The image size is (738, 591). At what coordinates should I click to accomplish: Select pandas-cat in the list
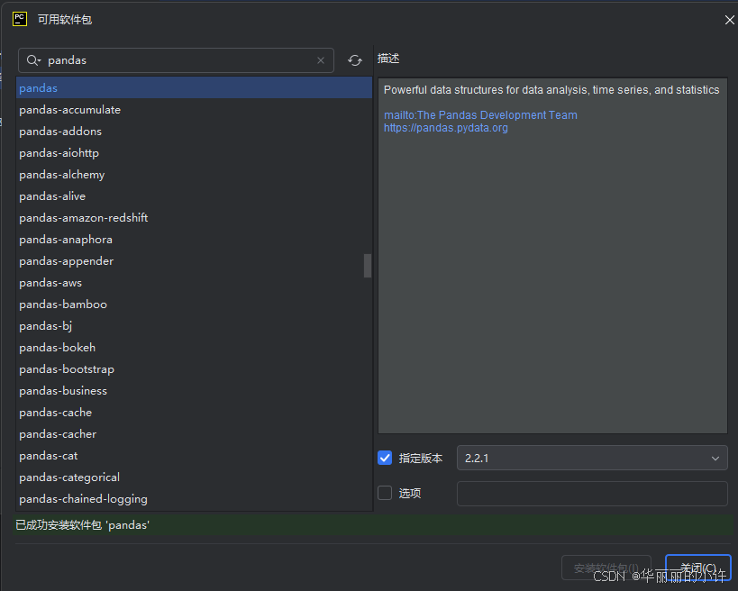point(194,456)
